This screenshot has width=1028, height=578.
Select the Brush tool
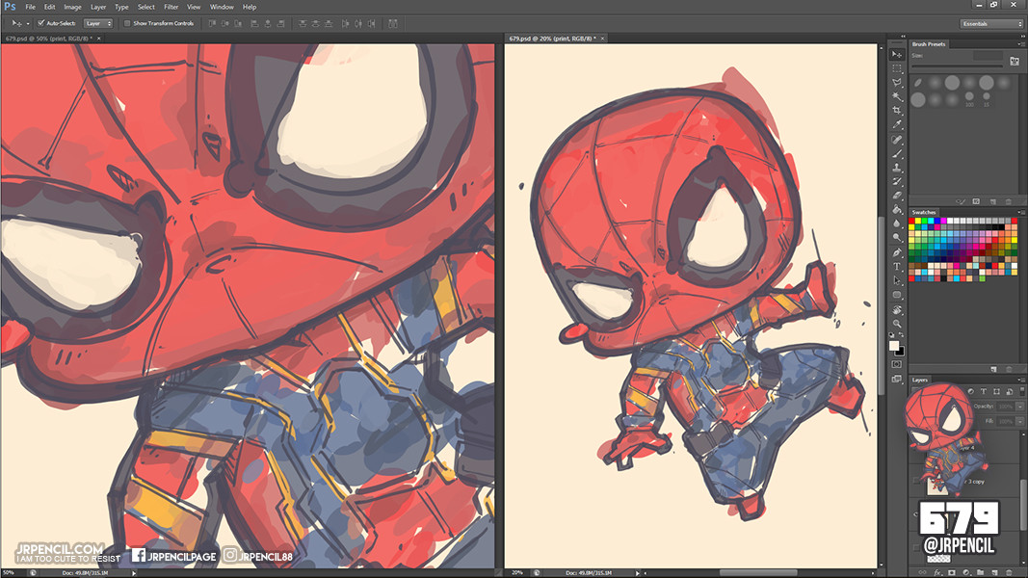pos(897,153)
